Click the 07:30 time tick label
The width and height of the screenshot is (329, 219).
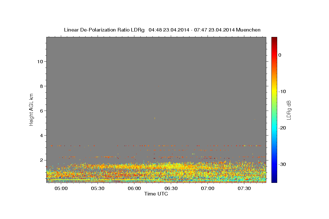pyautogui.click(x=244, y=189)
